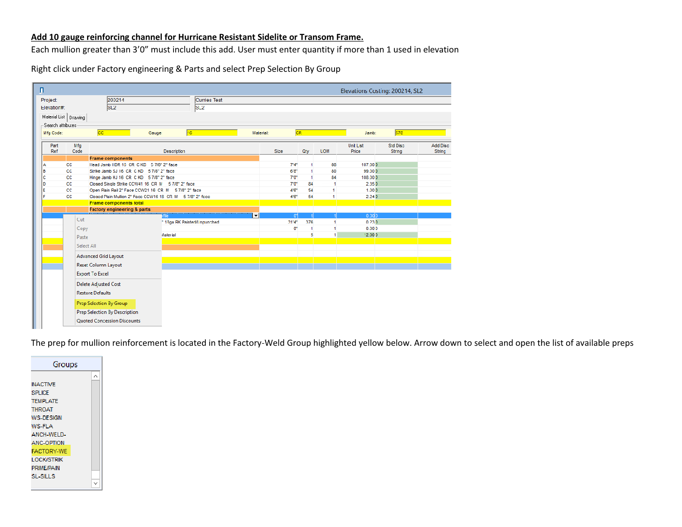Switch to the Drawing tab
Image resolution: width=682 pixels, height=527 pixels.
[x=77, y=118]
